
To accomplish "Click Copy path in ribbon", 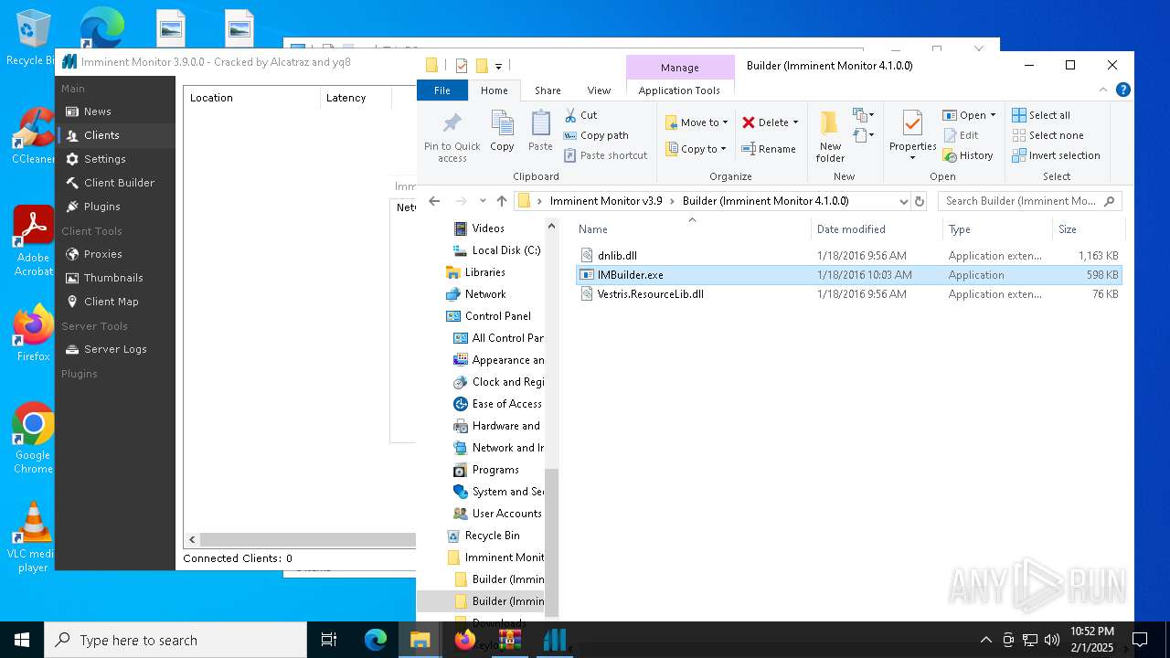I will tap(596, 135).
